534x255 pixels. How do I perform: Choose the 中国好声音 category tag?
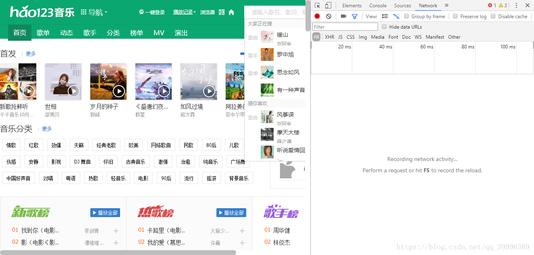pos(19,178)
